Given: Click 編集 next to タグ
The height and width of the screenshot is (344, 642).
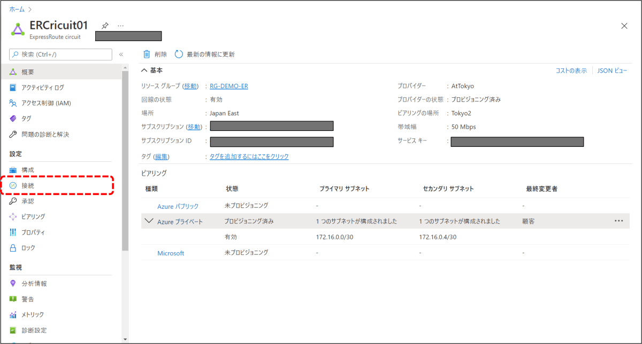Looking at the screenshot, I should tap(161, 157).
